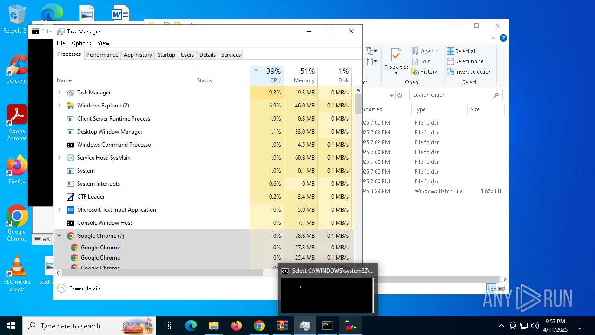
Task: Switch to Performance tab
Action: click(102, 55)
